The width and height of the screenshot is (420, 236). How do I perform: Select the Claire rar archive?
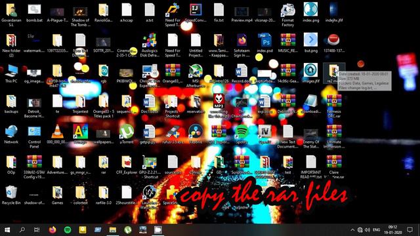(334, 167)
